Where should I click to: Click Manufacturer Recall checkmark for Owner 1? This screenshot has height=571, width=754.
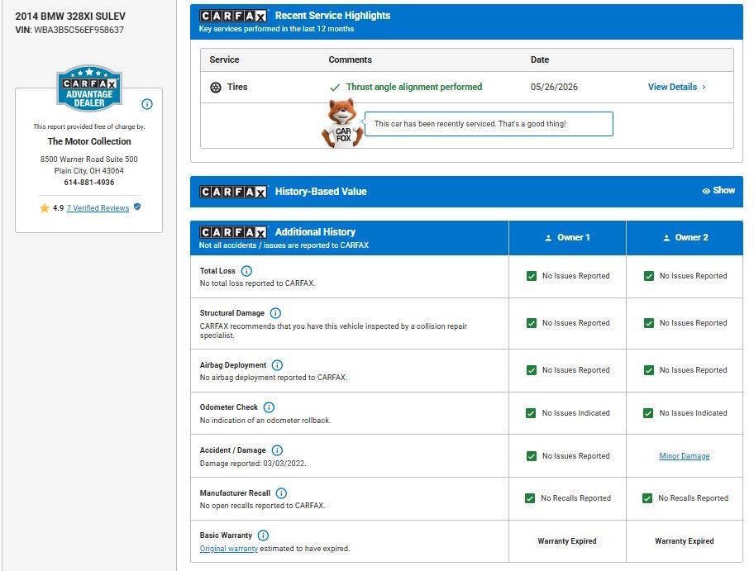(x=530, y=498)
